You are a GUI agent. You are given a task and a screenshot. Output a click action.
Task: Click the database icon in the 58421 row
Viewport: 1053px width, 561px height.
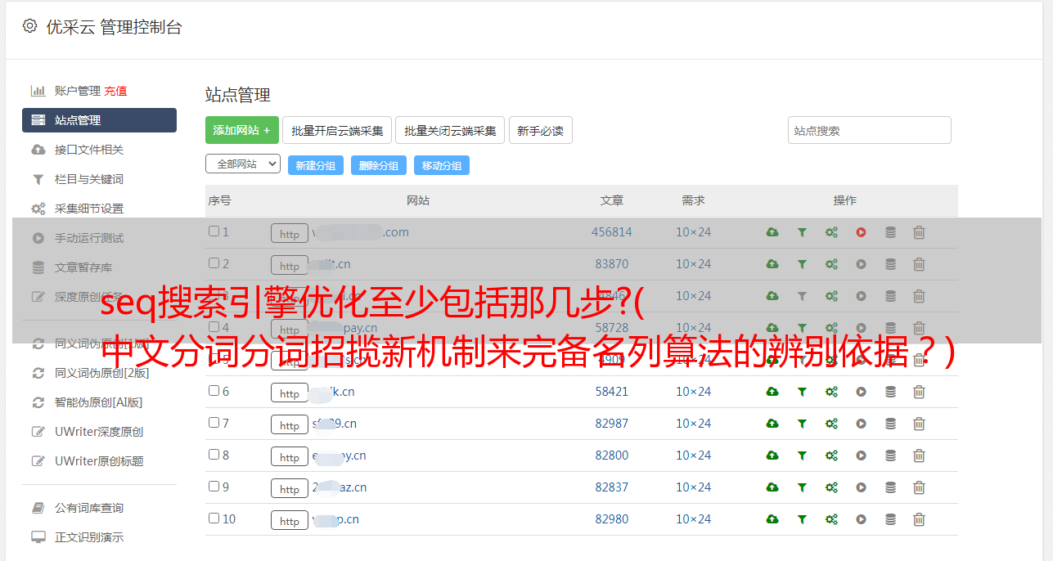[x=890, y=392]
